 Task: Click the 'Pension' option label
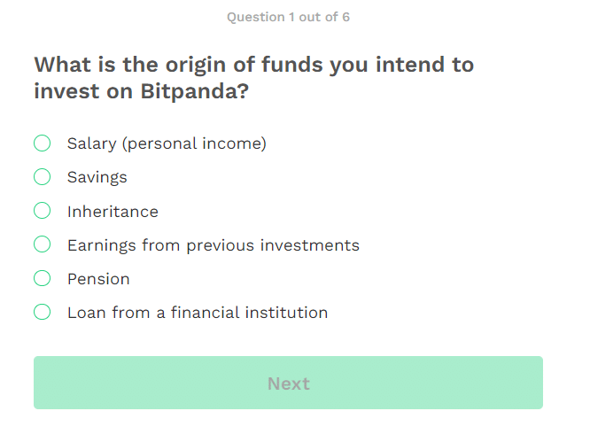pos(98,279)
